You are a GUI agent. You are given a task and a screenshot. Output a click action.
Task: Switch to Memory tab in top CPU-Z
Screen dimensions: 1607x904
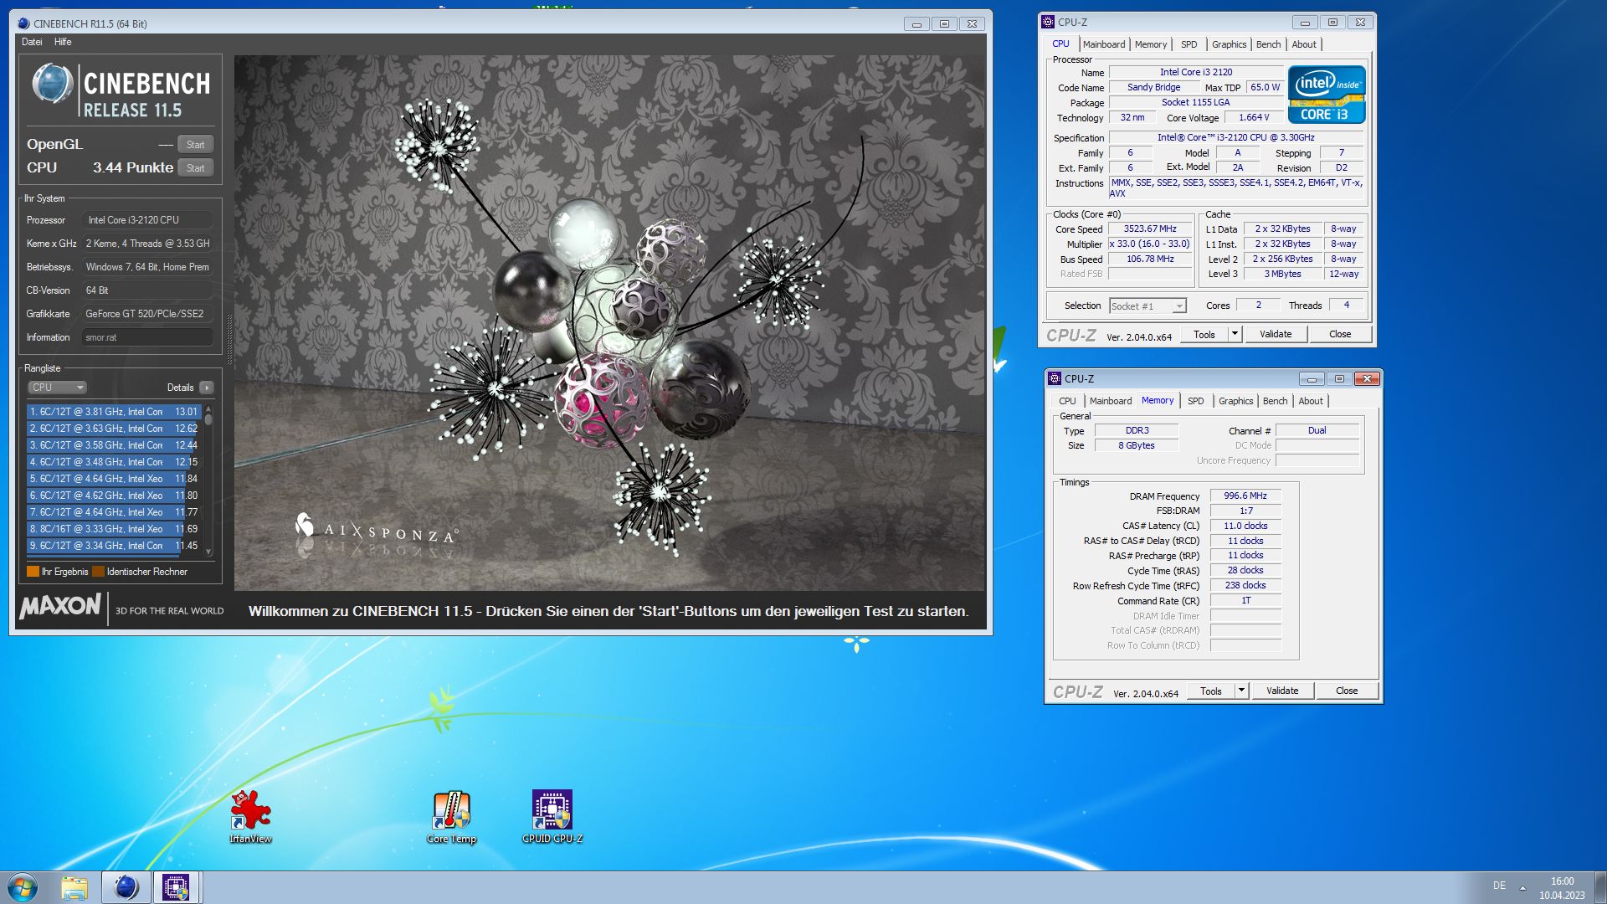pyautogui.click(x=1151, y=44)
